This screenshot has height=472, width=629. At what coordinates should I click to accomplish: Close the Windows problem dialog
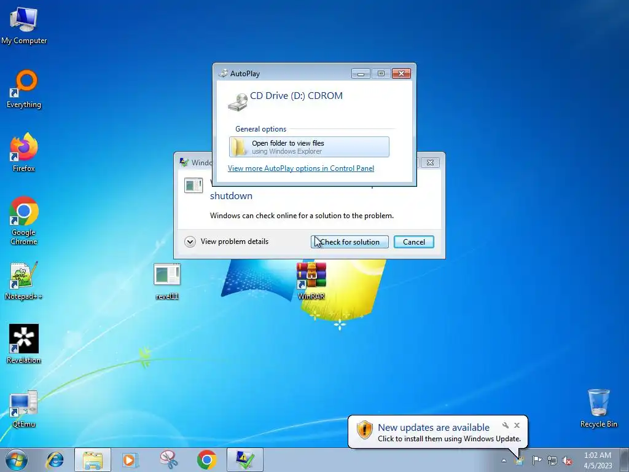430,162
